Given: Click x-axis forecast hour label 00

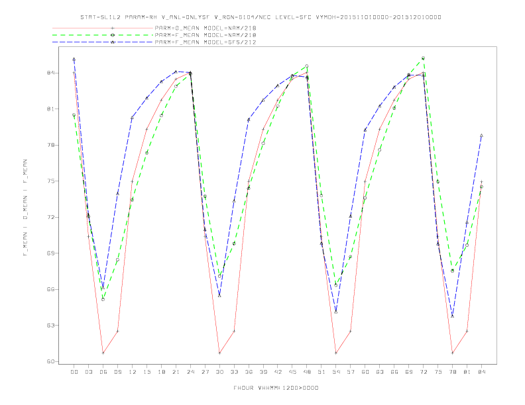Looking at the screenshot, I should click(74, 372).
